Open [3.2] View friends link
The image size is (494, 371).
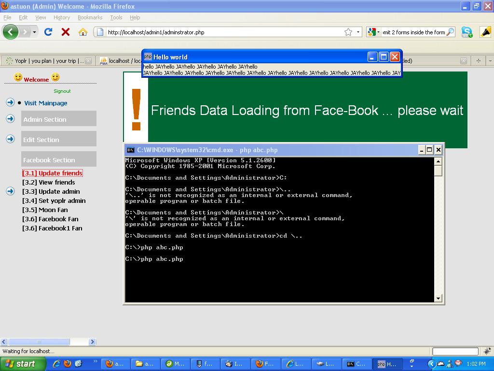(49, 182)
